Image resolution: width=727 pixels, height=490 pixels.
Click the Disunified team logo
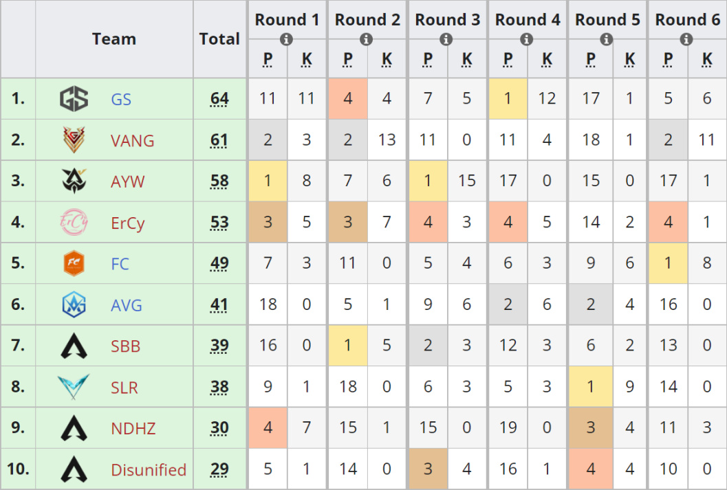click(x=73, y=469)
